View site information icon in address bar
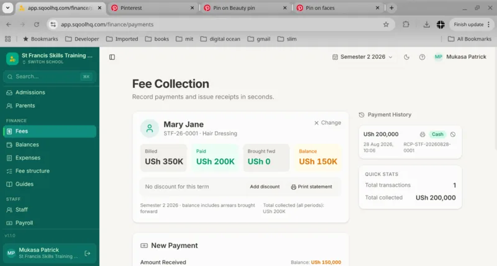497x266 pixels. [53, 24]
